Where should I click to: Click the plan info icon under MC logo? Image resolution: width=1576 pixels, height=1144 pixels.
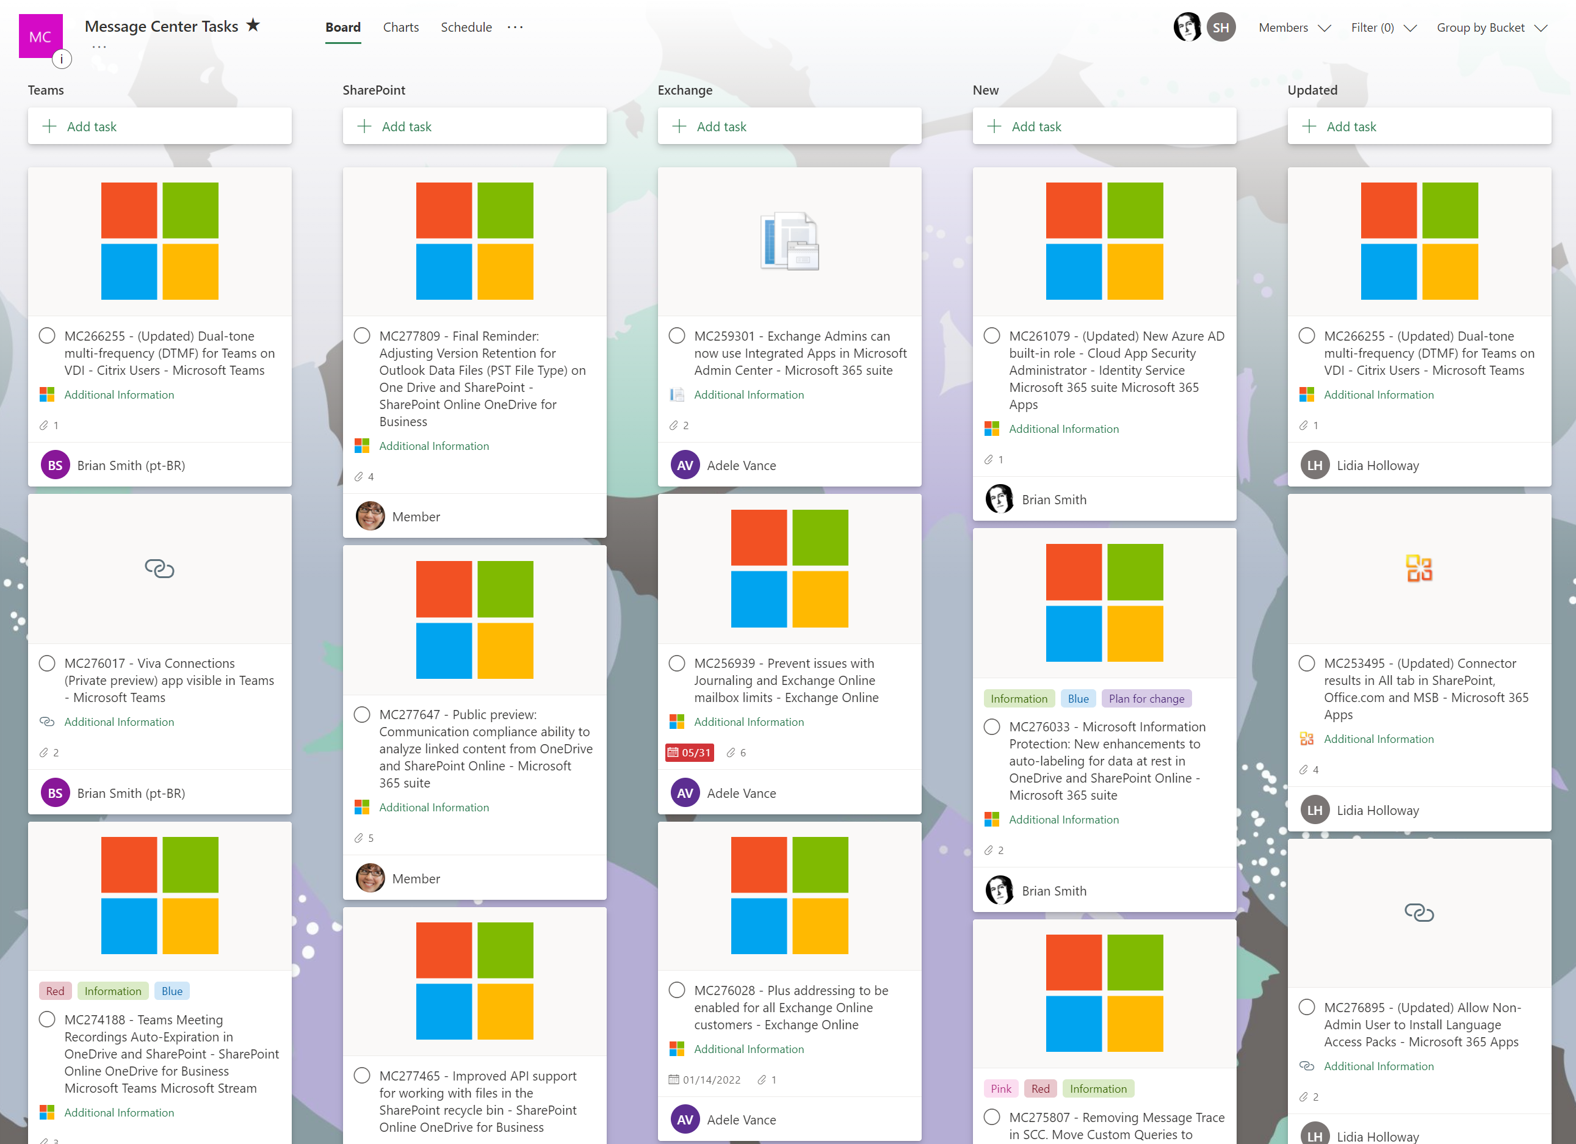pyautogui.click(x=62, y=60)
